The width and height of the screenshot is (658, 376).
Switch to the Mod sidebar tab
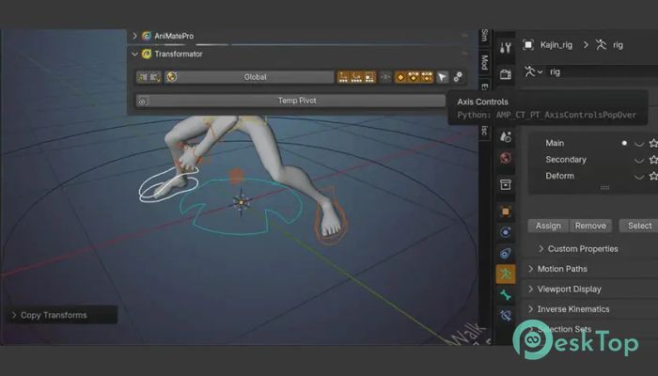(485, 62)
